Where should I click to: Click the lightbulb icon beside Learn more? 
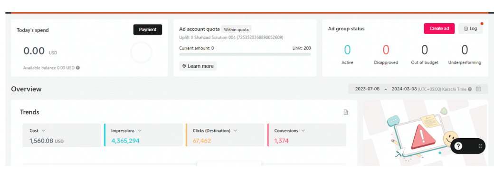(x=184, y=66)
